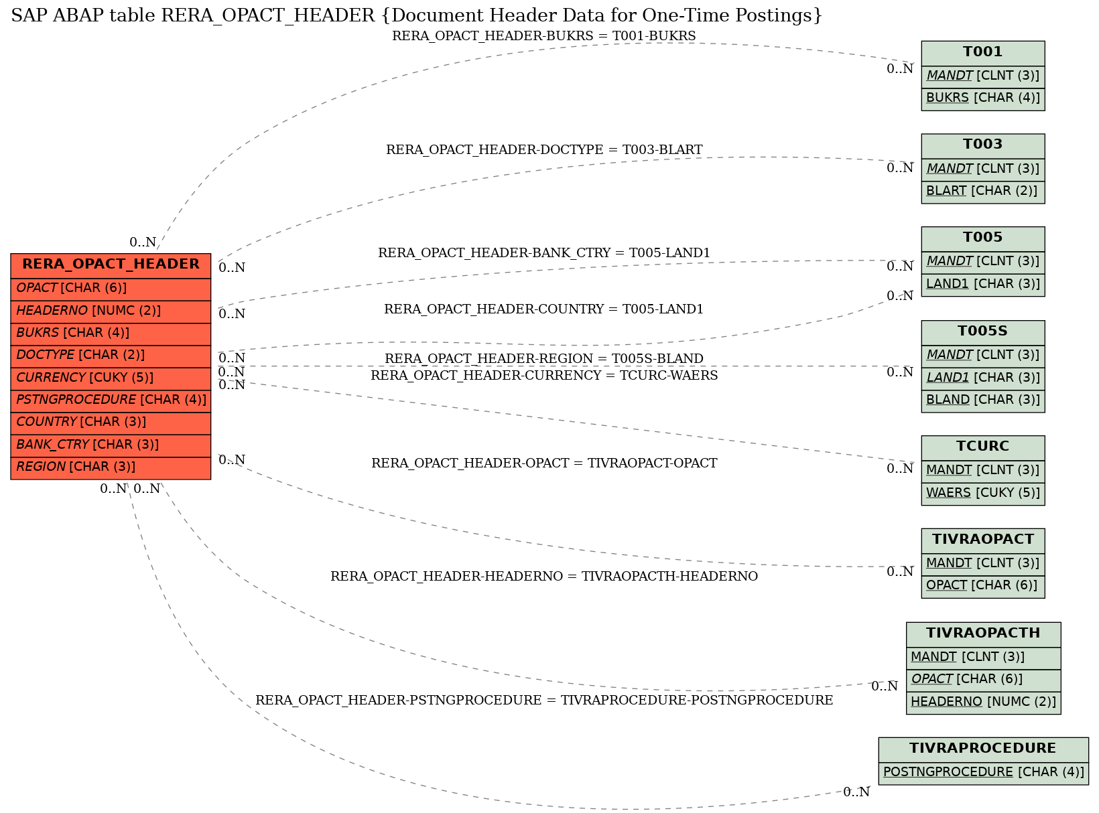This screenshot has width=1099, height=813.
Task: Click HEADERNO [NUMC (2)] in table TIVRAOPACTH
Action: (983, 703)
